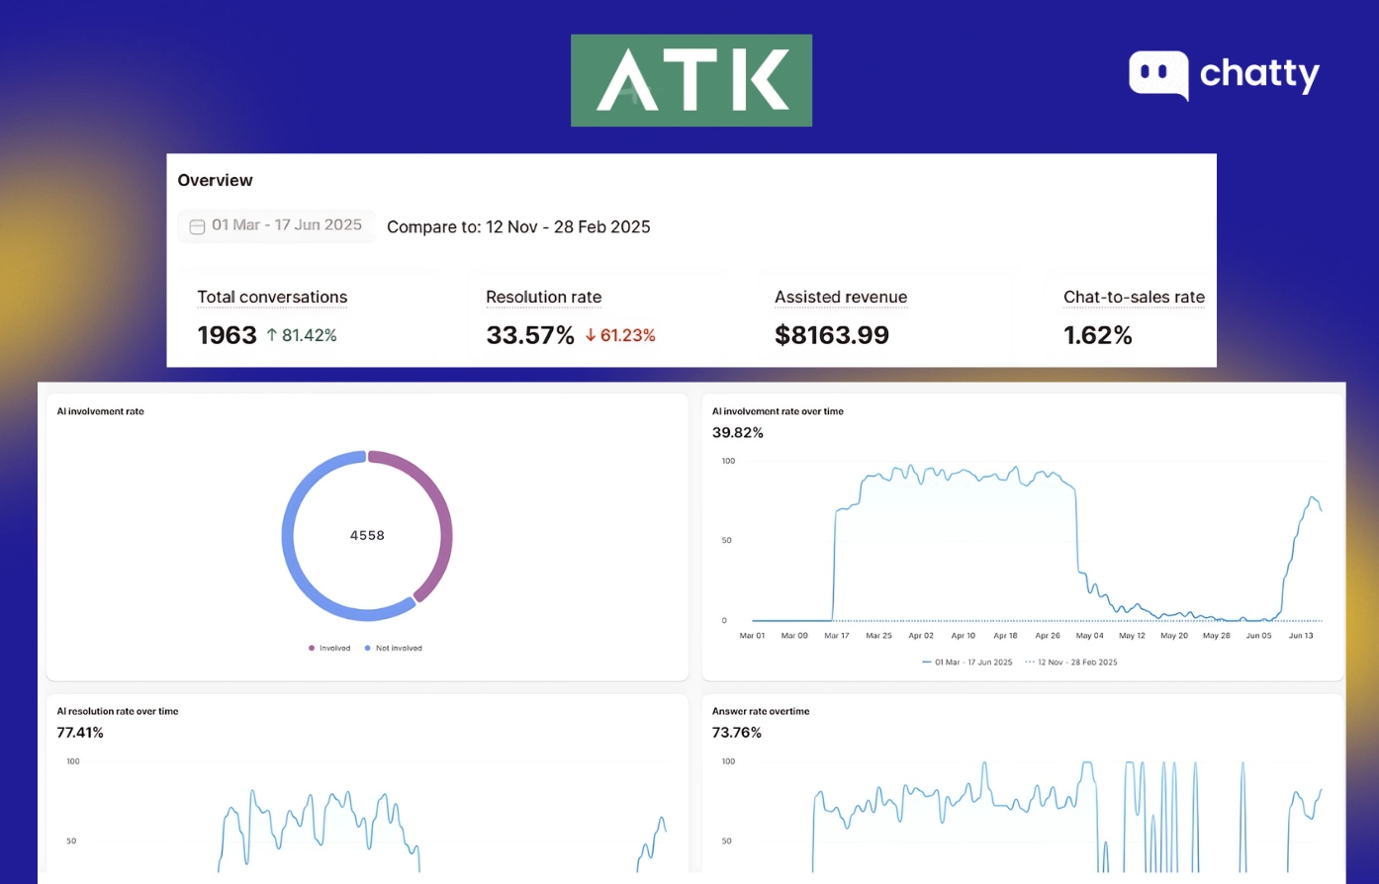Click the calendar icon in date picker
The height and width of the screenshot is (884, 1379).
(x=197, y=226)
